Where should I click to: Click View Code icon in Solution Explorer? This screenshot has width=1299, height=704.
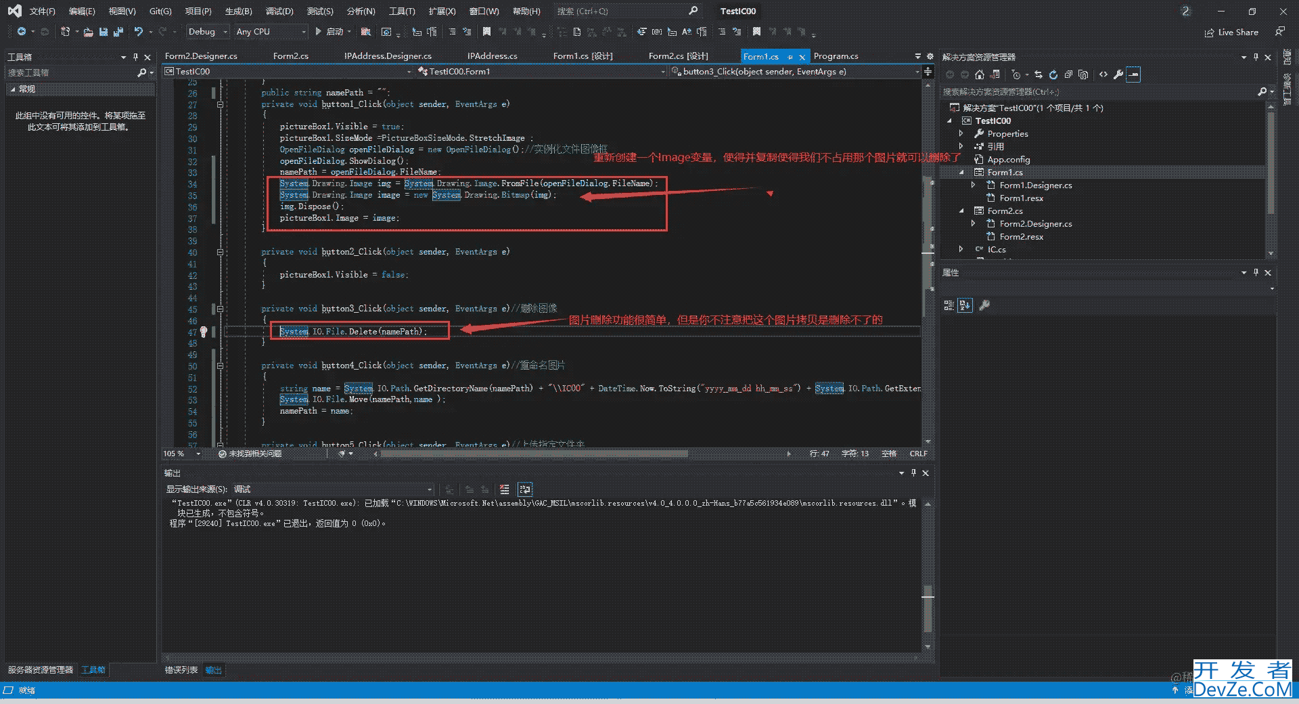click(1103, 74)
